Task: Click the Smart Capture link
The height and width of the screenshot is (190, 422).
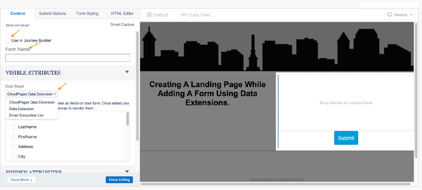Action: click(x=122, y=24)
